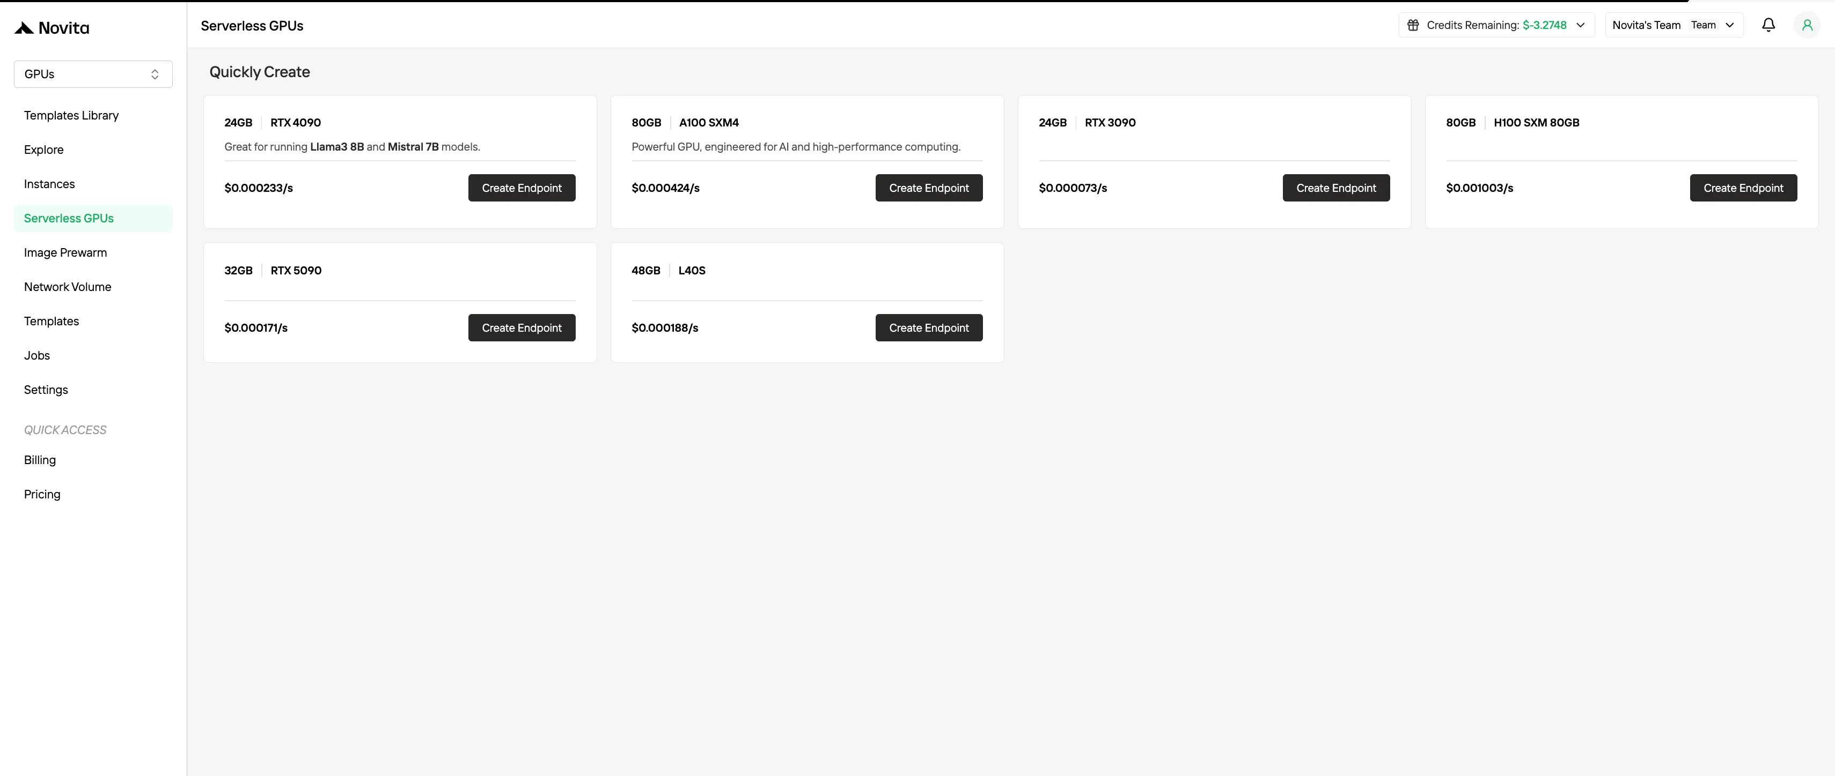Open the GPUs product selector dropdown

(93, 74)
